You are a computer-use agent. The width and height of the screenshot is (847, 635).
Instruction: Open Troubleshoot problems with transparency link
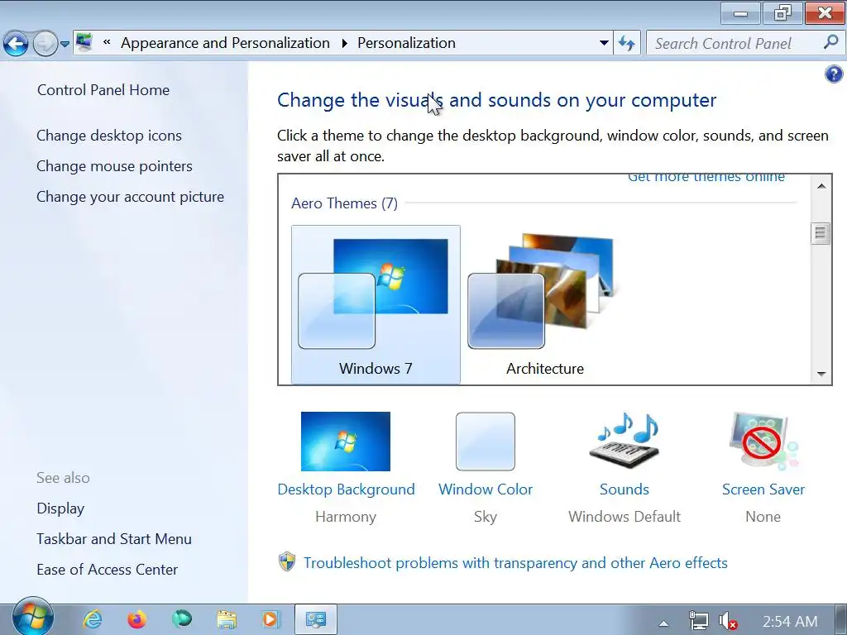(515, 563)
